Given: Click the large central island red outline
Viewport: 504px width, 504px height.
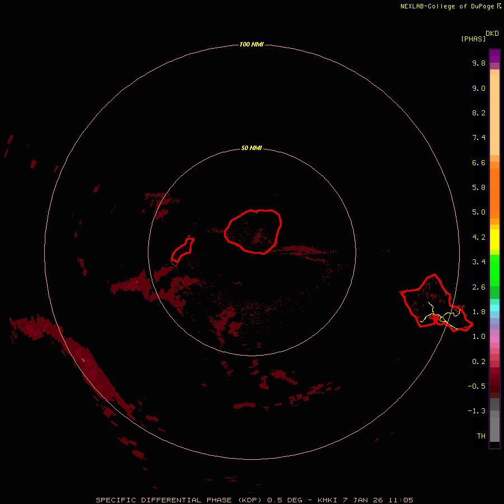Looking at the screenshot, I should pos(253,231).
